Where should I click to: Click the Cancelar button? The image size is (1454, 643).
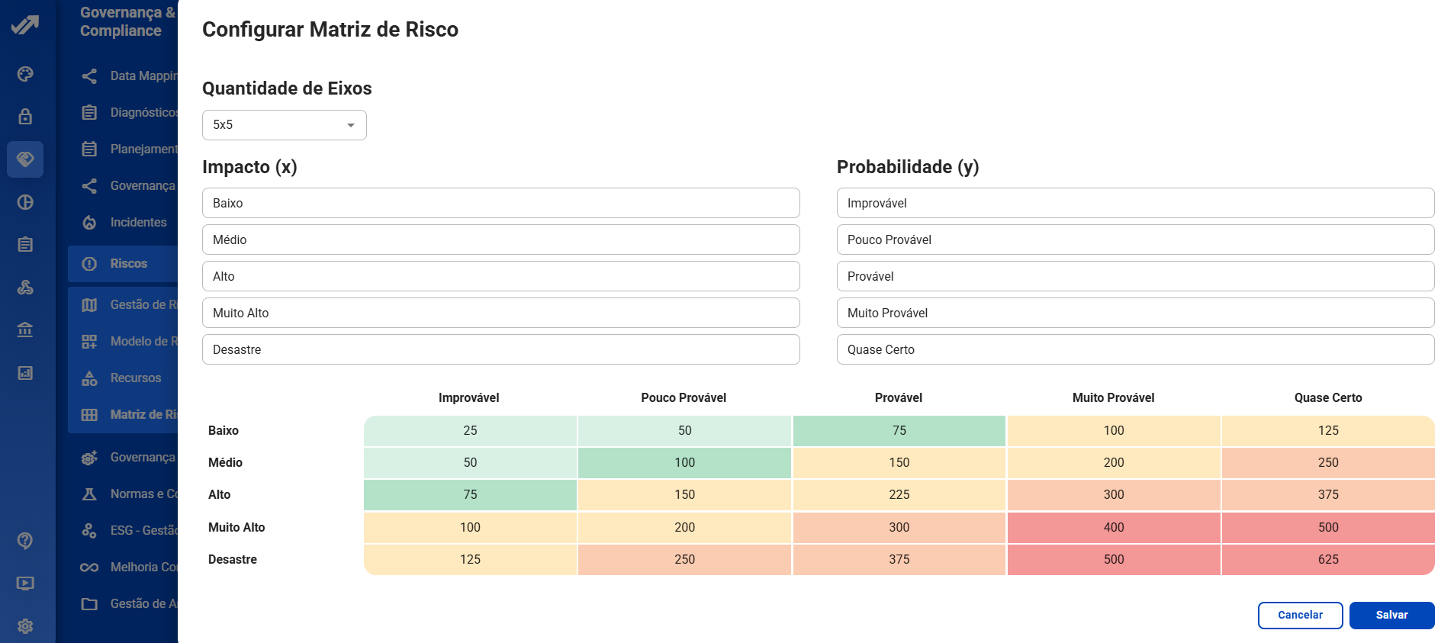click(1300, 616)
